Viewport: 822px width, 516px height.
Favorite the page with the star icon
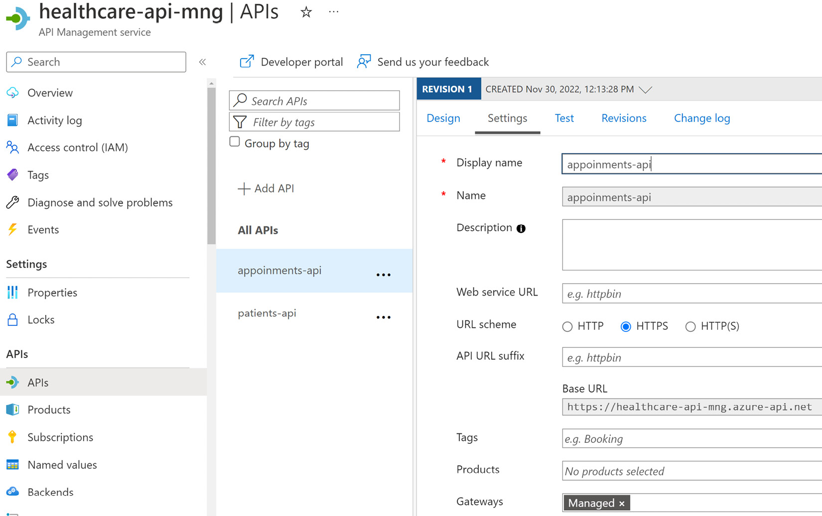point(306,12)
